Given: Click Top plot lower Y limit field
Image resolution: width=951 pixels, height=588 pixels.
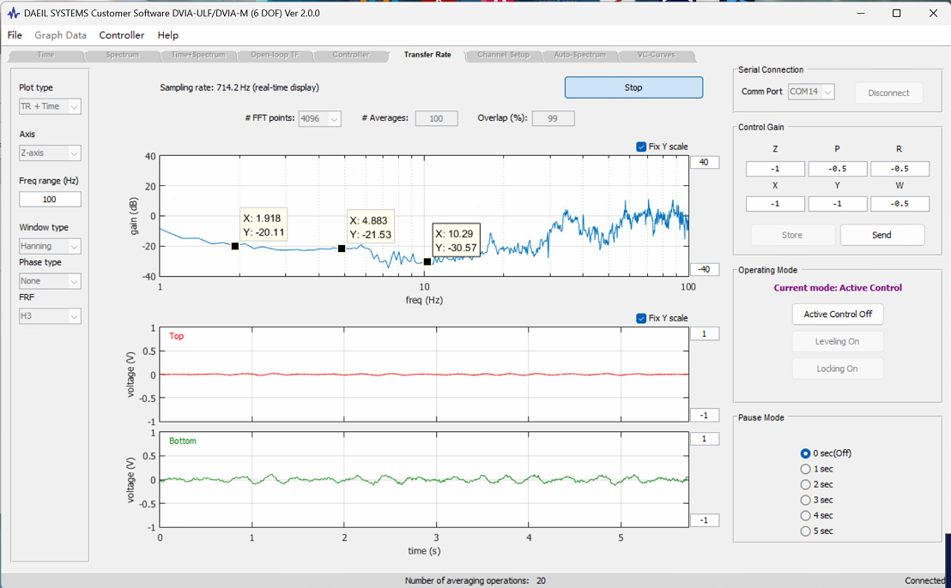Looking at the screenshot, I should point(705,416).
